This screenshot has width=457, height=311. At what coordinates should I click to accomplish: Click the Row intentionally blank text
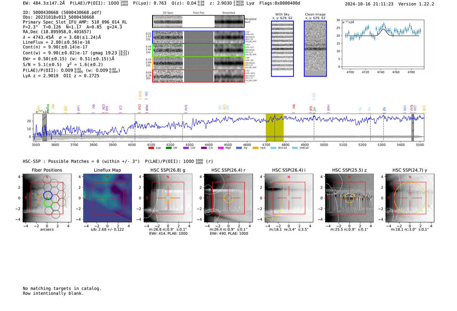pos(53,293)
